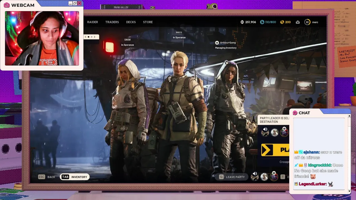Click crowned avatar beside Leave Party
Viewport: 356px width, 200px height.
pos(274,176)
